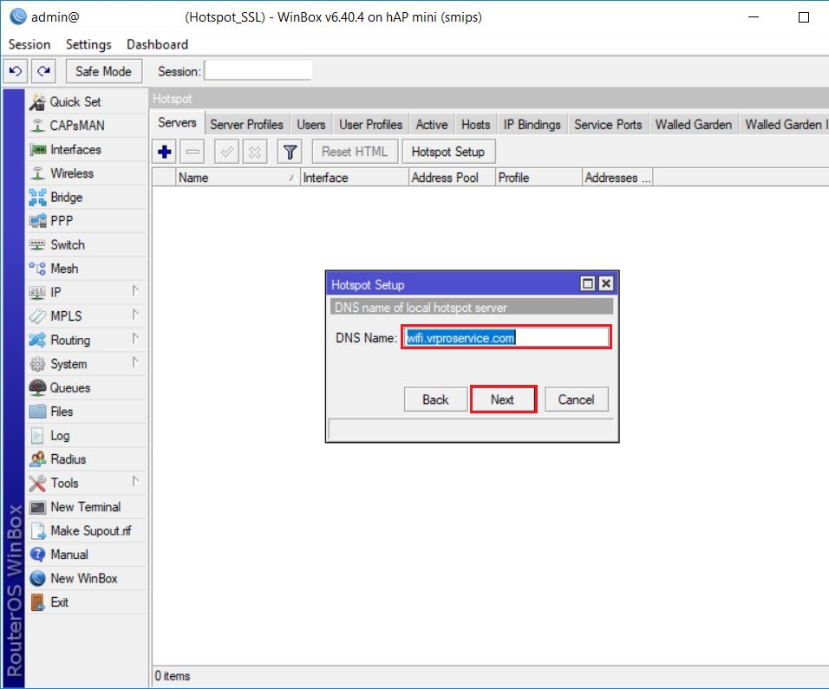Expand the Routing submenu
This screenshot has height=689, width=829.
[x=134, y=339]
